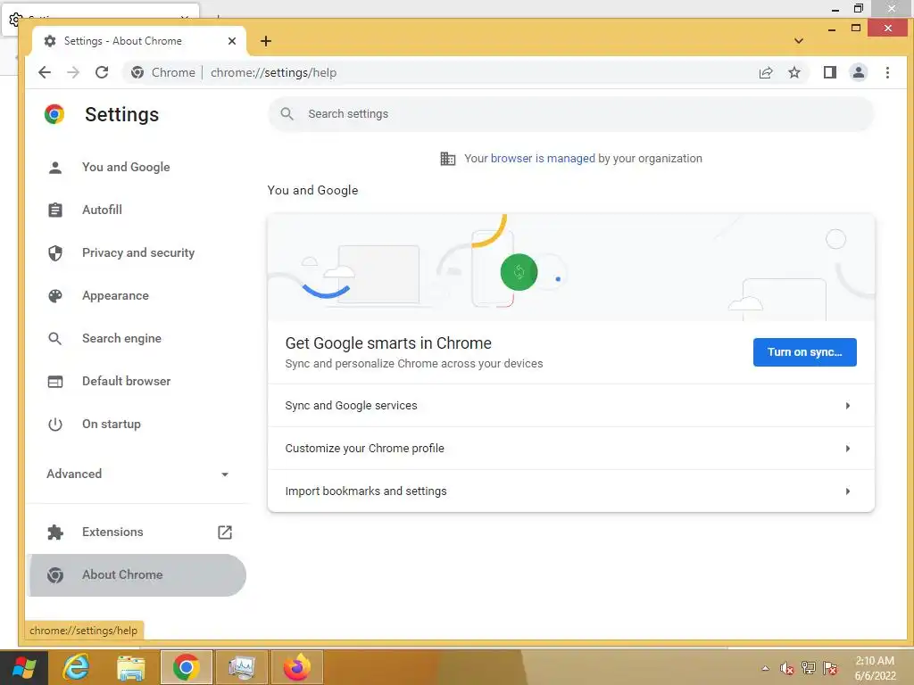This screenshot has height=685, width=914.
Task: Click the taskbar clock showing 2:10 AM
Action: click(875, 668)
